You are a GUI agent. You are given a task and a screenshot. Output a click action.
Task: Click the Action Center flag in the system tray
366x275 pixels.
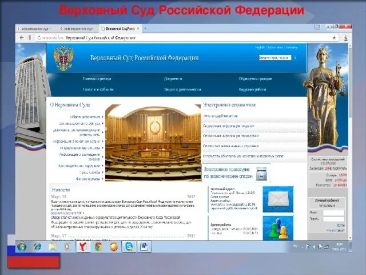pyautogui.click(x=308, y=246)
